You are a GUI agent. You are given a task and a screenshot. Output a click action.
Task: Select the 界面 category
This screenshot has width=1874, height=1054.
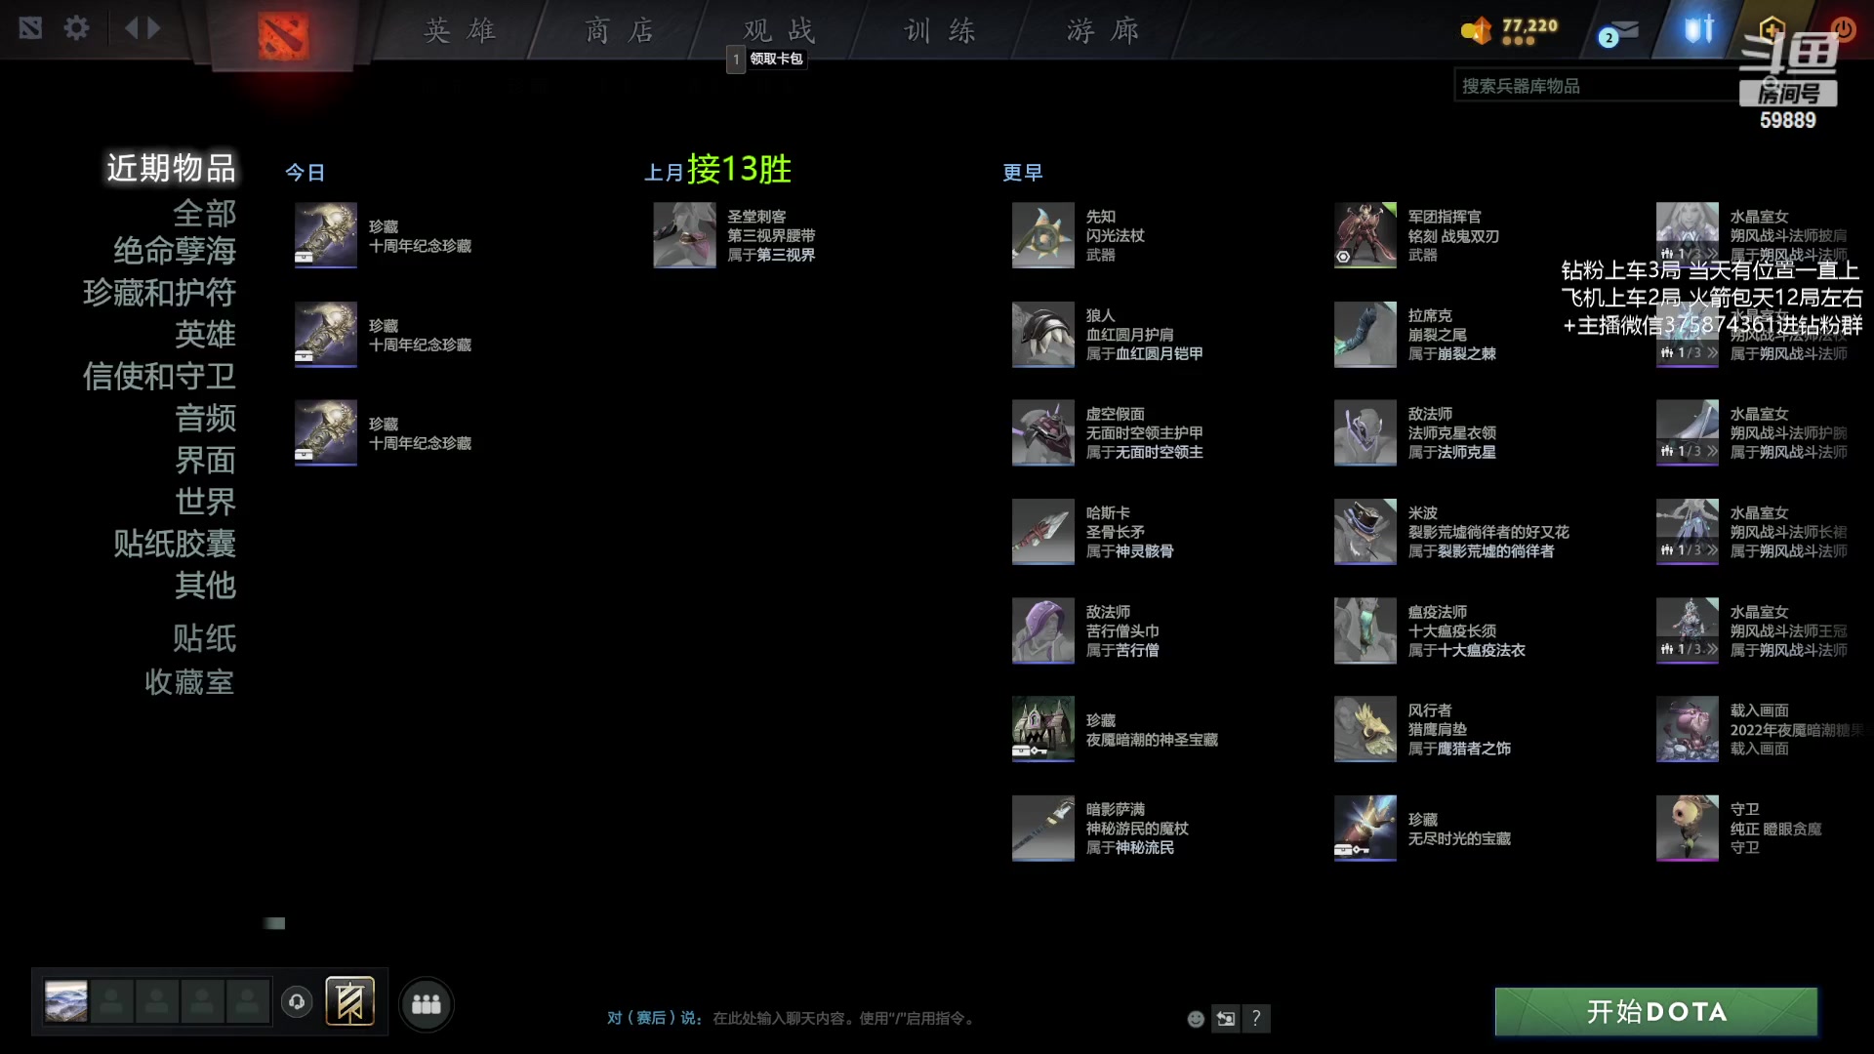[x=204, y=461]
